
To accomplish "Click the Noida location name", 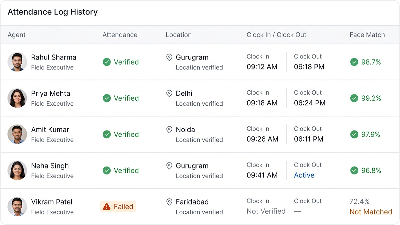I will [x=185, y=130].
